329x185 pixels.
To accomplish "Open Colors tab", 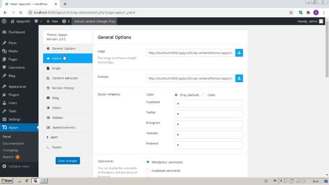I will (68, 107).
